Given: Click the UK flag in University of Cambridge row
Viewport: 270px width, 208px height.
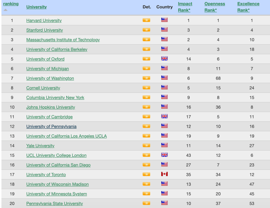Looking at the screenshot, I should 164,116.
